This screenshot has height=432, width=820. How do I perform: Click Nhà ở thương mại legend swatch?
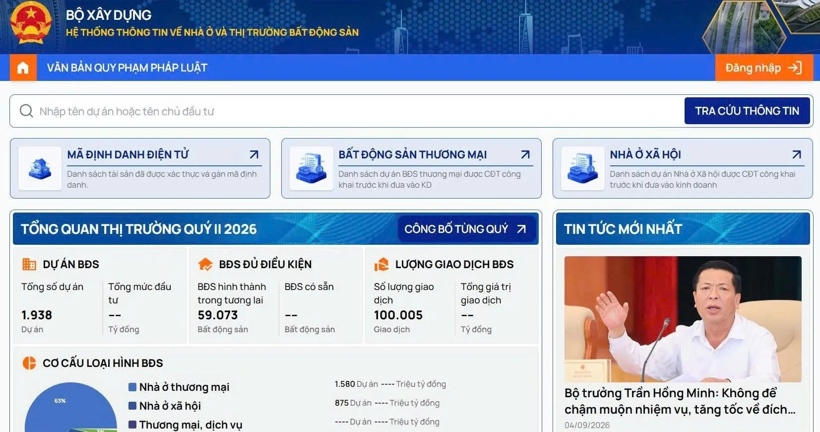[x=132, y=387]
